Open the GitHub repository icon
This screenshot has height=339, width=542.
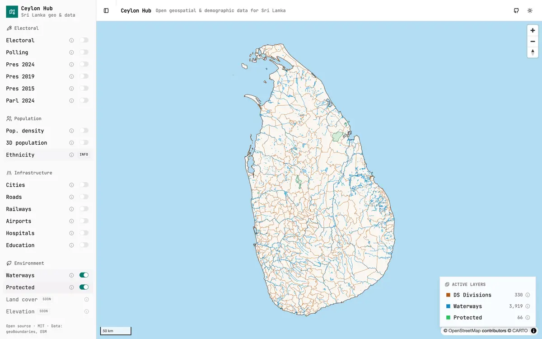[516, 10]
